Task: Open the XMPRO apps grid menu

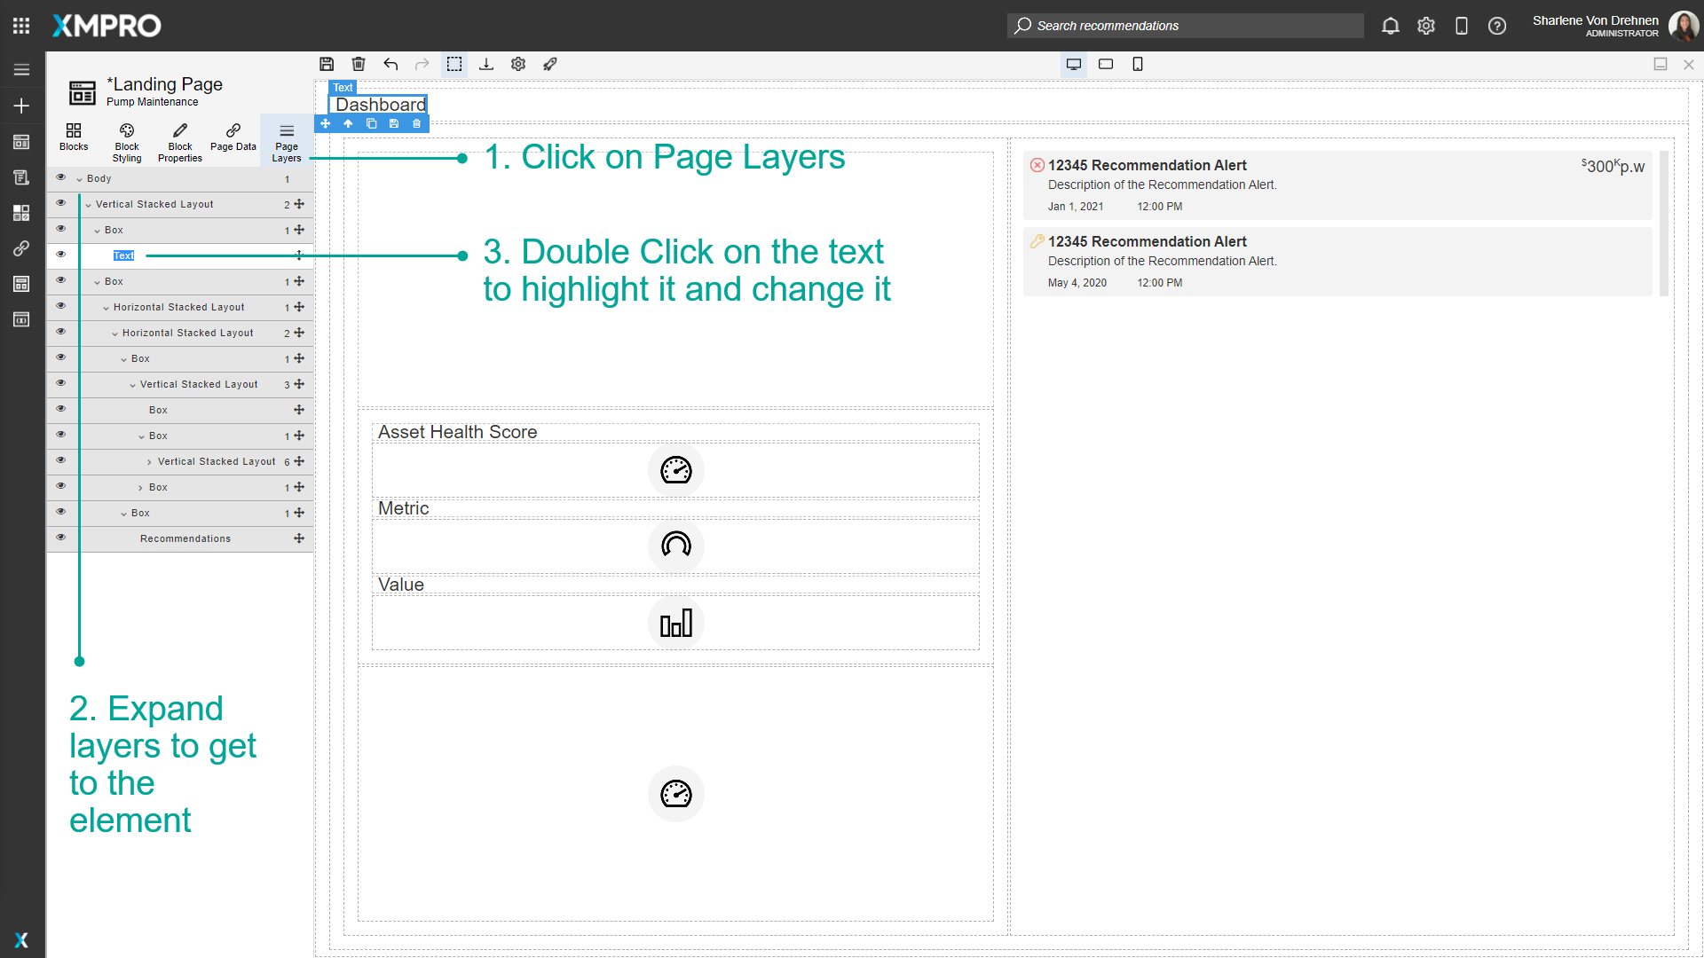Action: click(20, 25)
